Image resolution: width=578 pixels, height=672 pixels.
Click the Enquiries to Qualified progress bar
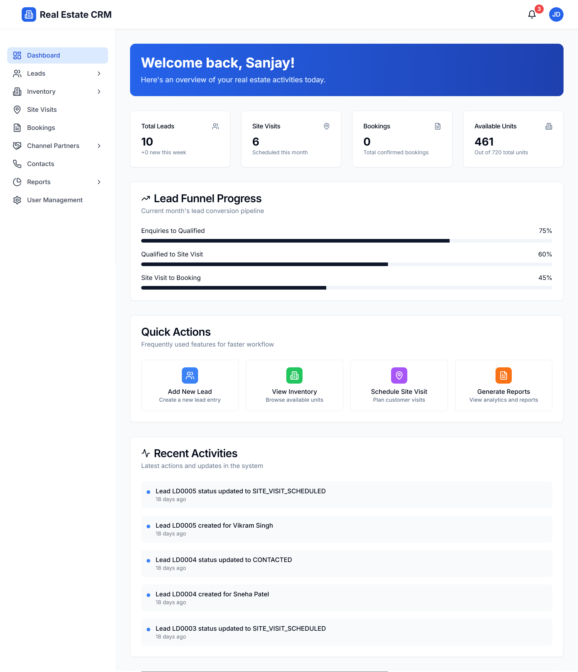coord(346,241)
